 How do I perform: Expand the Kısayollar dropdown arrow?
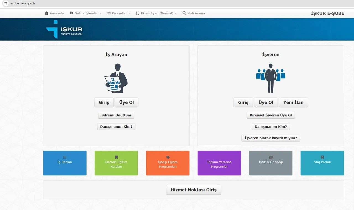coord(129,13)
